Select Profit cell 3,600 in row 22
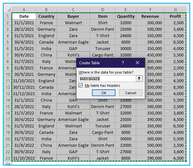Image resolution: width=193 pixels, height=168 pixels. 175,152
